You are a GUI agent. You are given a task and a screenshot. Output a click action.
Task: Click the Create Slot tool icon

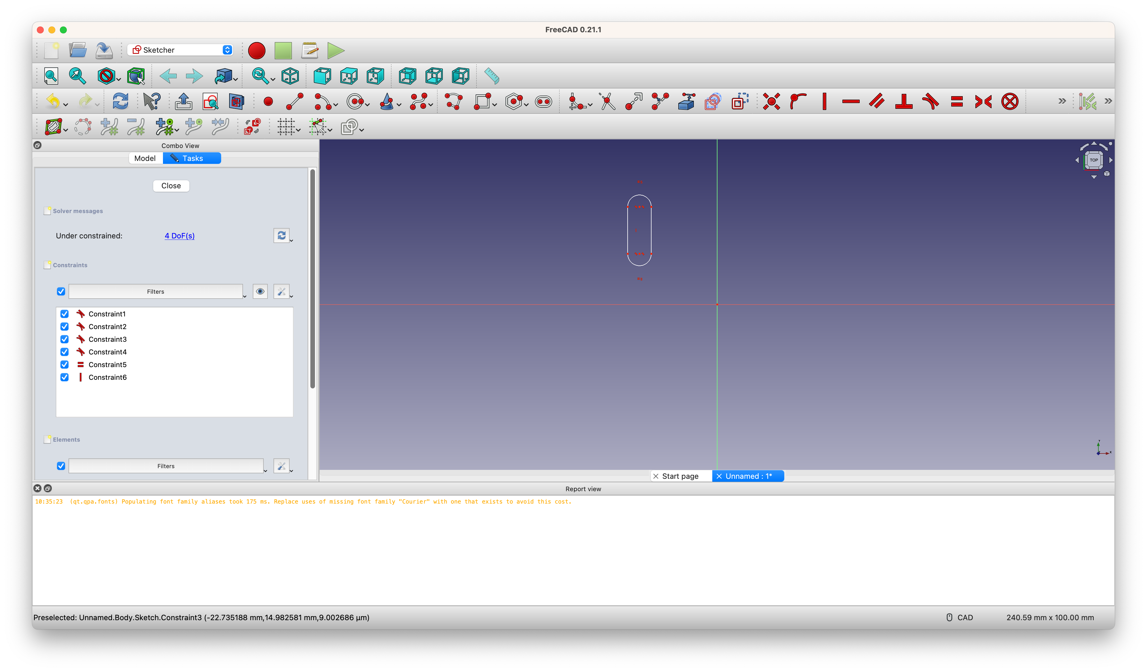click(544, 102)
